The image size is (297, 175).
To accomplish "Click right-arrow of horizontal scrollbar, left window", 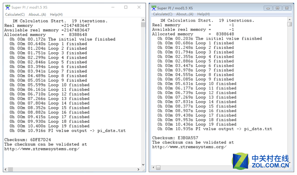I will 138,169.
